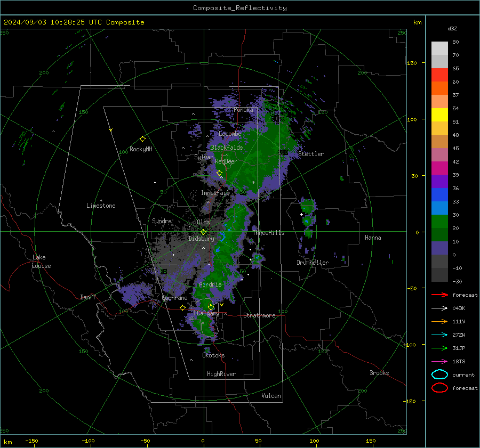Select the orange 111V arrow symbol
480x448 pixels.
(x=439, y=321)
